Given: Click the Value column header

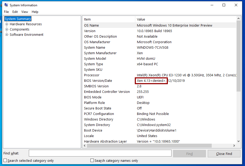Looking at the screenshot, I should (x=185, y=19).
